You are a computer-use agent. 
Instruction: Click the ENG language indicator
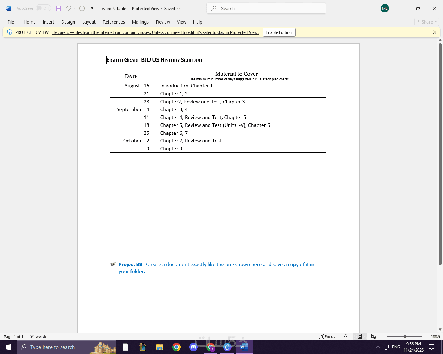point(396,347)
